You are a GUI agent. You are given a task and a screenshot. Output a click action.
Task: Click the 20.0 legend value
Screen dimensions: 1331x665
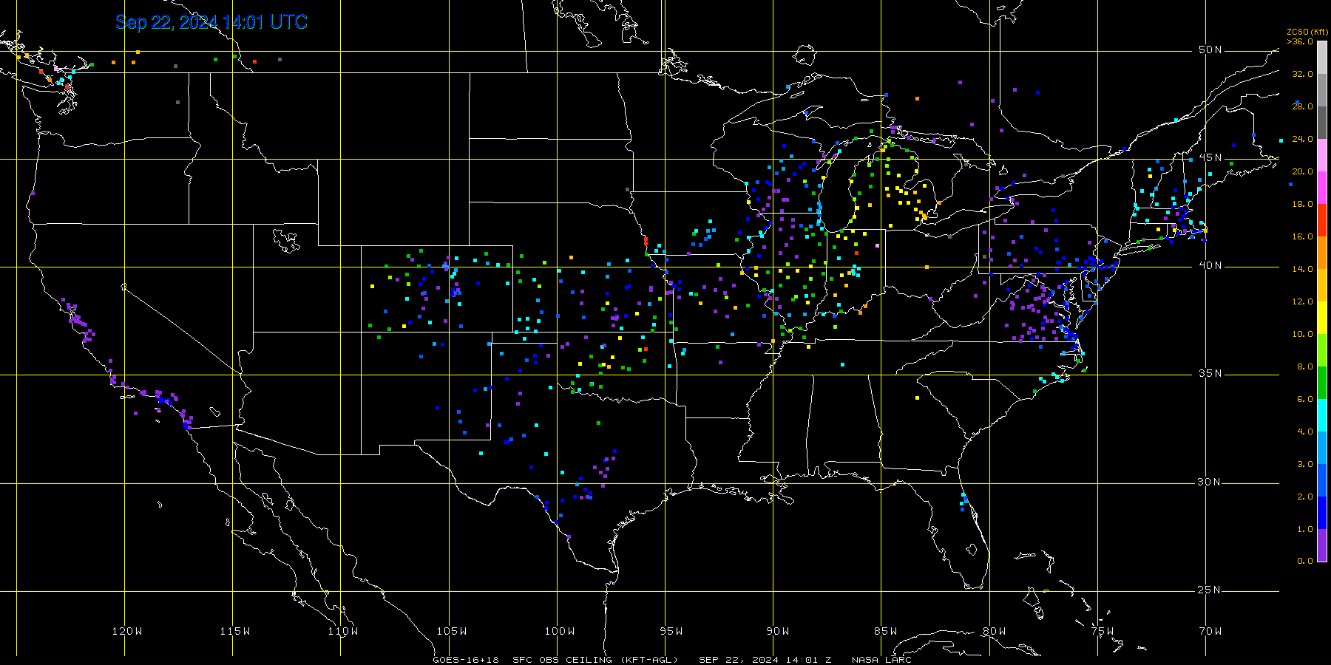[x=1302, y=171]
